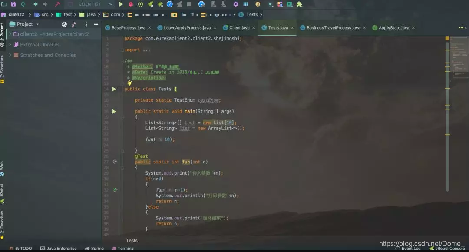Click com in the breadcrumb bar

pyautogui.click(x=116, y=15)
